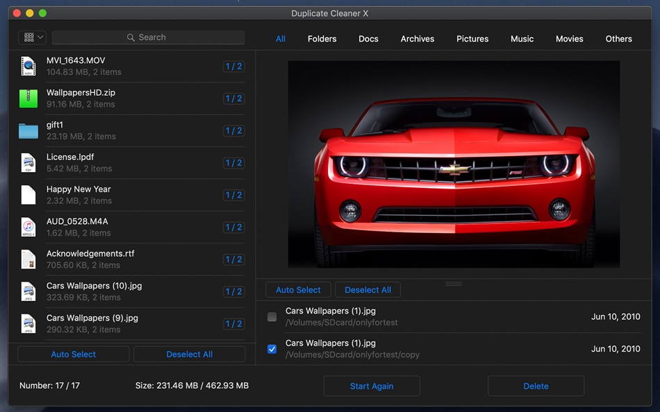Click the 1/2 badge for WallpapersHD.zip
660x412 pixels.
(x=233, y=98)
